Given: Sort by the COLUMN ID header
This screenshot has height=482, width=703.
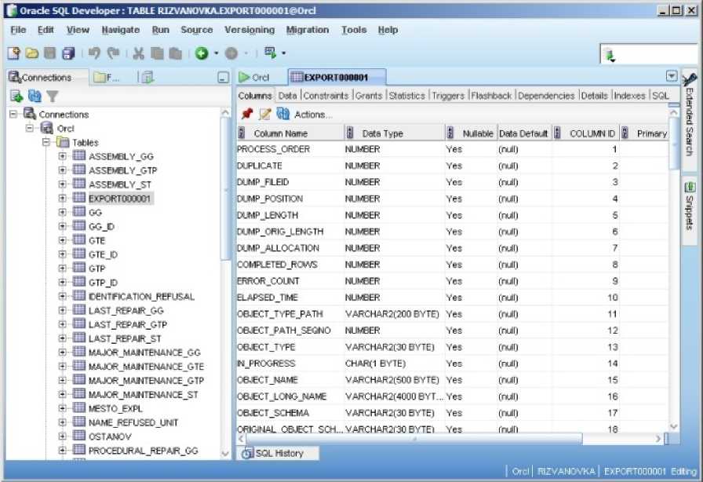Looking at the screenshot, I should [x=586, y=133].
